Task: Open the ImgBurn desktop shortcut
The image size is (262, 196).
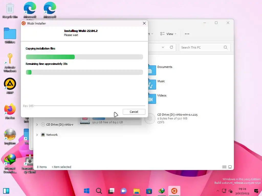Action: coord(10,137)
